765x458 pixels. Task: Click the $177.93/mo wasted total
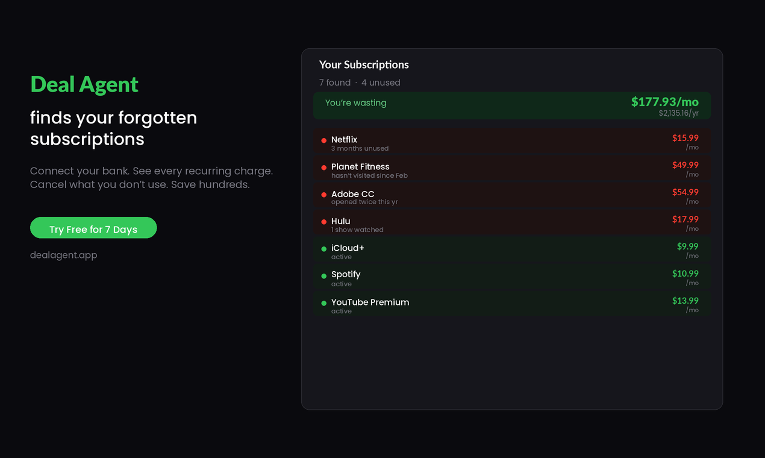point(665,102)
